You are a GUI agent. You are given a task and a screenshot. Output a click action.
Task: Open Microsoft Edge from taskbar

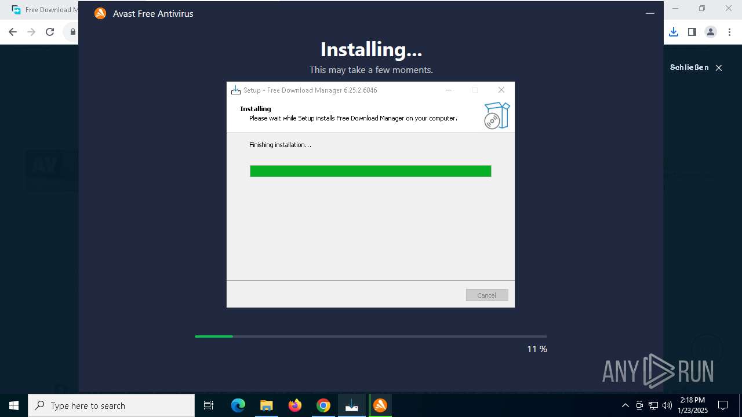[x=238, y=405]
